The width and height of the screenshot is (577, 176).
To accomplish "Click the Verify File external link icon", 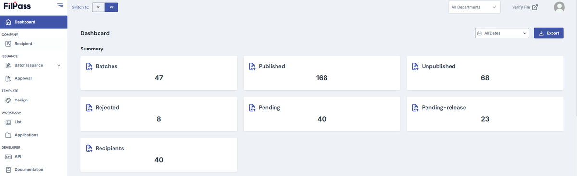I will [535, 7].
